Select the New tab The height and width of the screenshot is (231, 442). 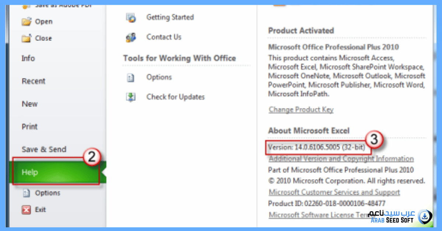click(x=30, y=104)
